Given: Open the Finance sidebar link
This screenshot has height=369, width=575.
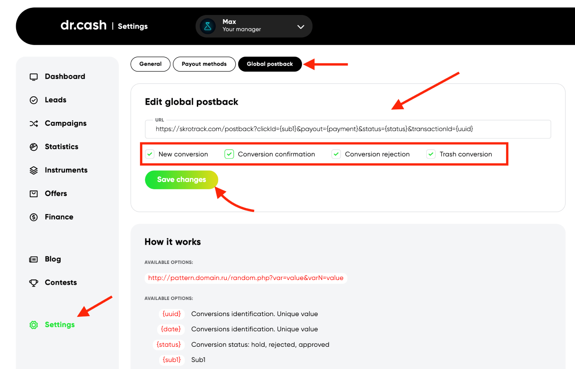Looking at the screenshot, I should click(59, 217).
